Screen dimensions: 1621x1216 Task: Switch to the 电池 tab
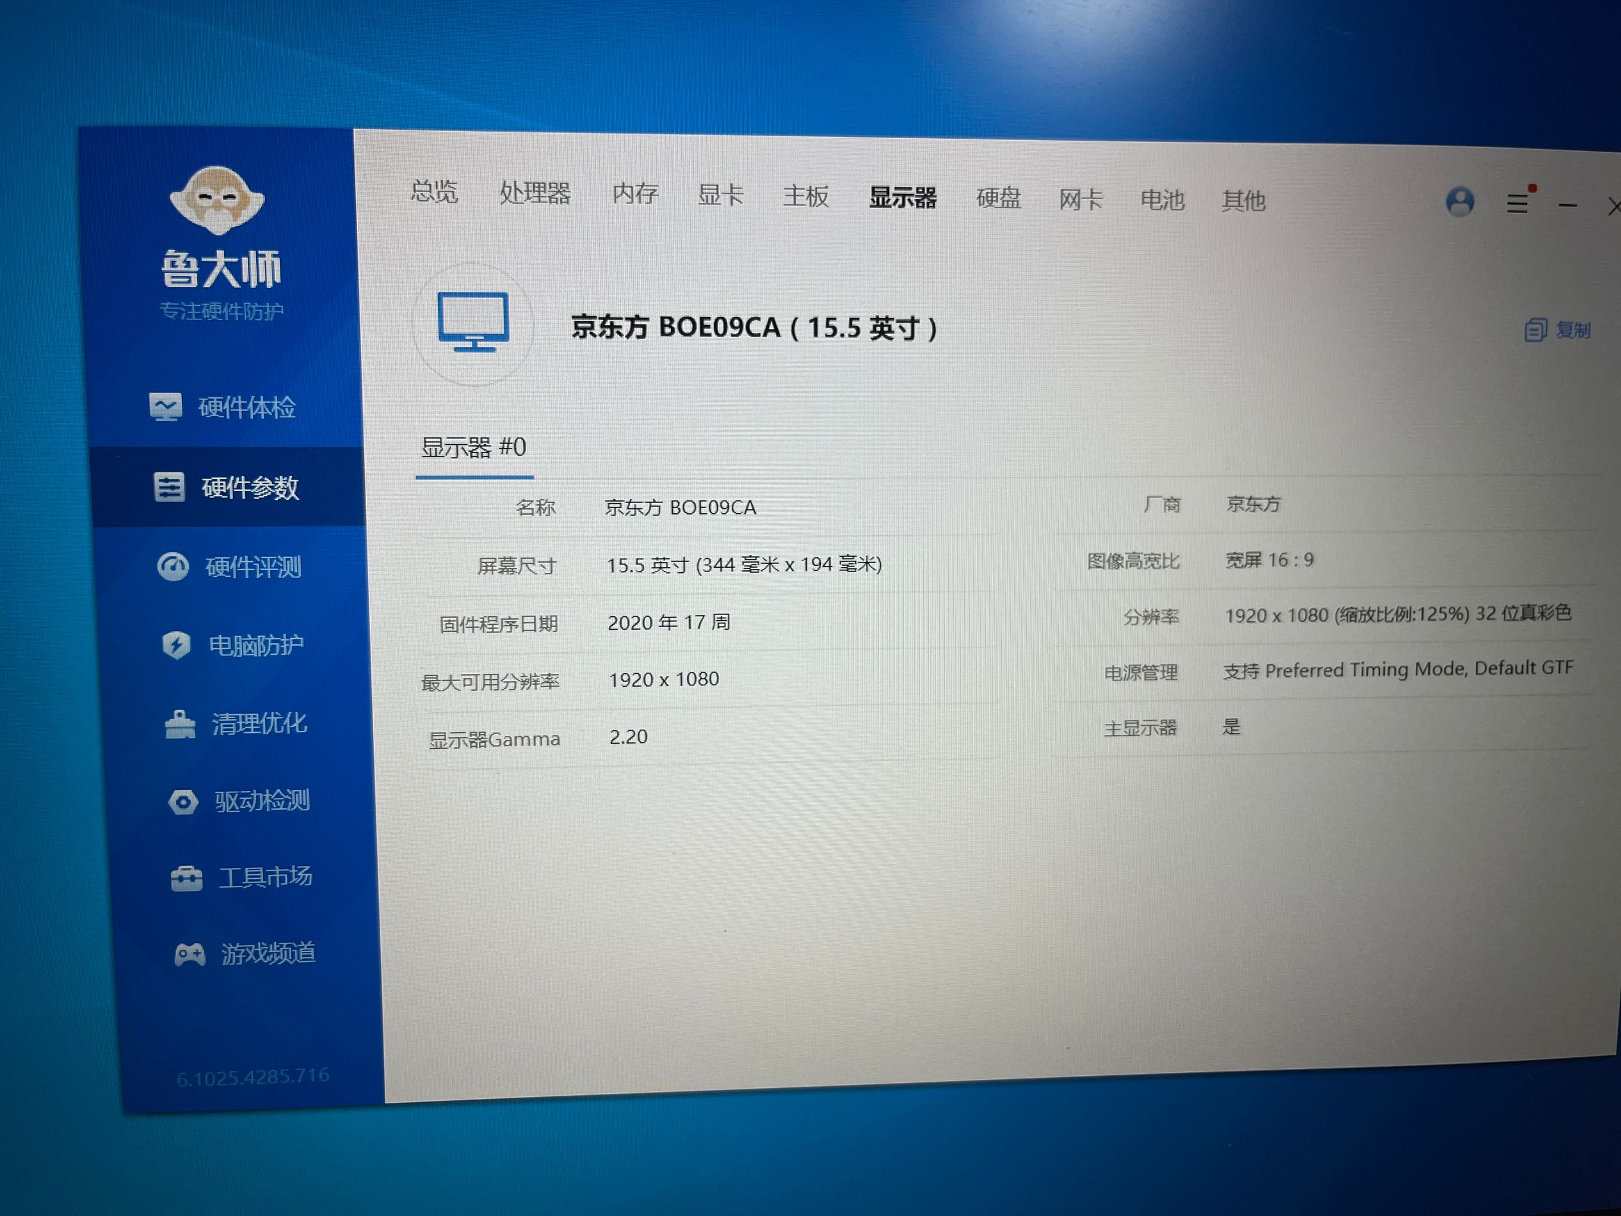1162,200
